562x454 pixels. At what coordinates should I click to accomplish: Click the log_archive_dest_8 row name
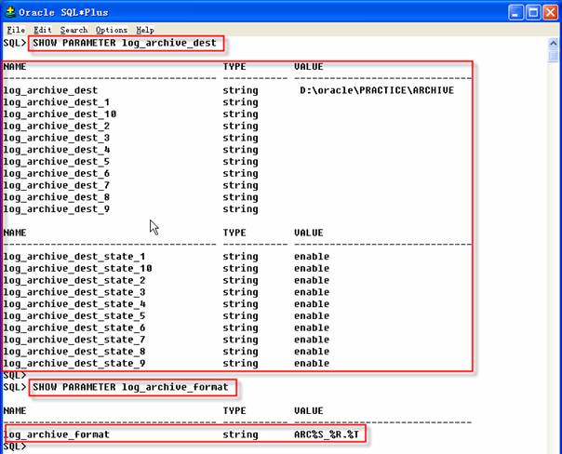[57, 197]
